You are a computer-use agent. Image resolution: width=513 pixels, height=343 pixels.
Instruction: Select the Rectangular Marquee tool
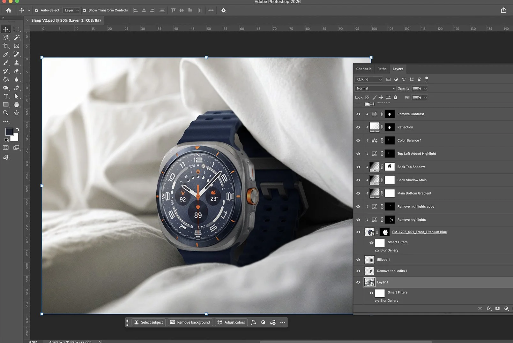[17, 29]
